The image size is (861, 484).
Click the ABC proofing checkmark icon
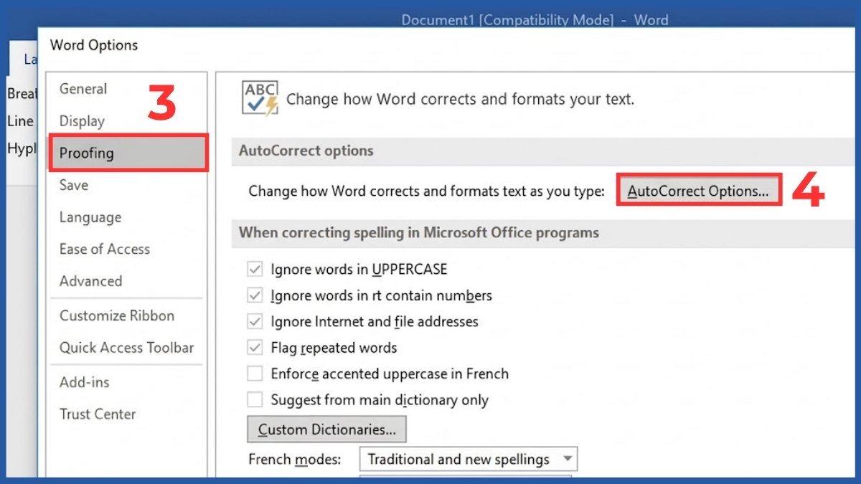click(260, 99)
